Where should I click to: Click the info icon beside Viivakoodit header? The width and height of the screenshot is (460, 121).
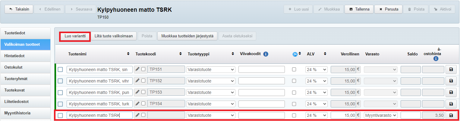coord(266,54)
